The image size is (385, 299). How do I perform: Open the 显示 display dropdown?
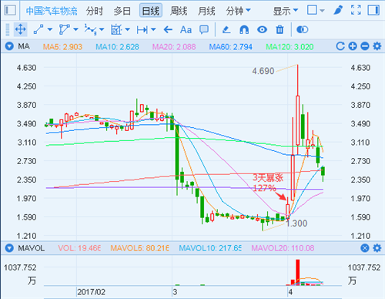point(286,11)
